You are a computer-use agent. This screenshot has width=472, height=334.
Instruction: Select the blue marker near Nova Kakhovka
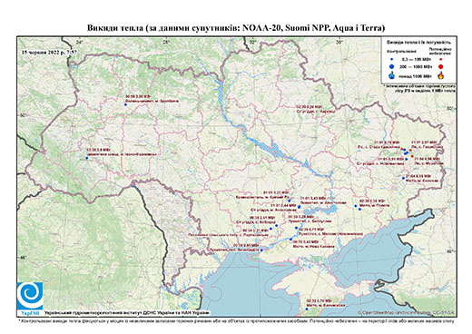click(x=291, y=240)
